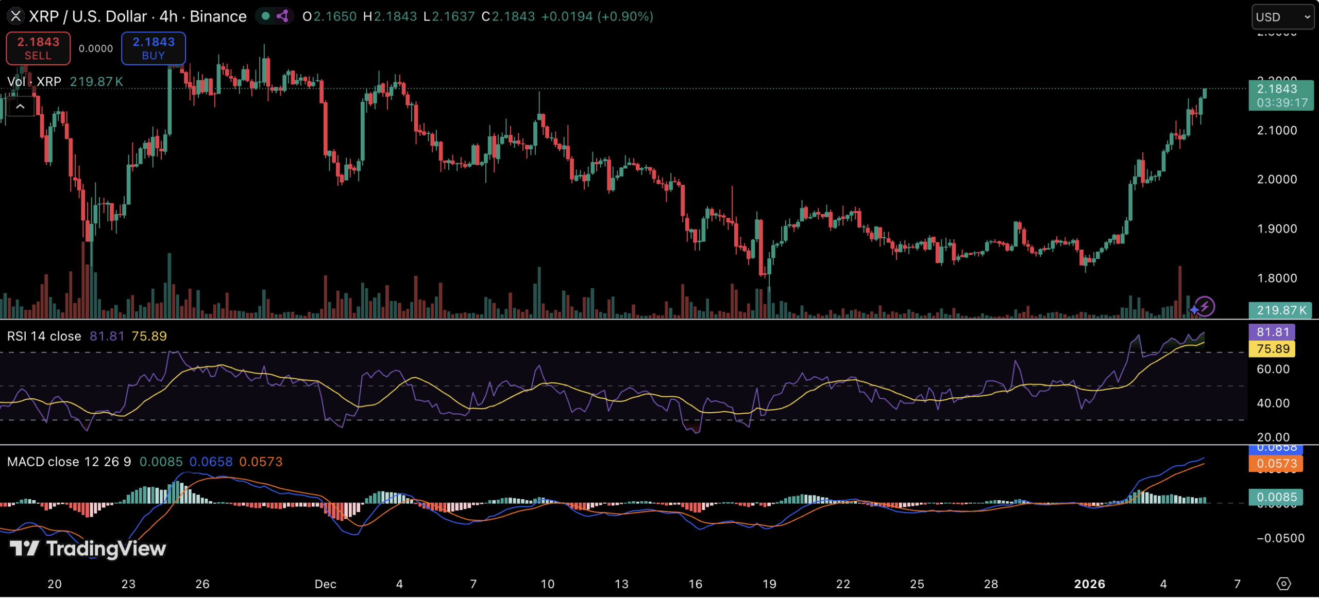1319x599 pixels.
Task: Click the green market status dot
Action: pos(265,16)
